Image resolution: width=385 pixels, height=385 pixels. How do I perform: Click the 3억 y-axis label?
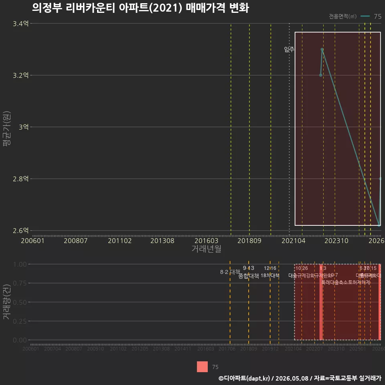(x=24, y=127)
